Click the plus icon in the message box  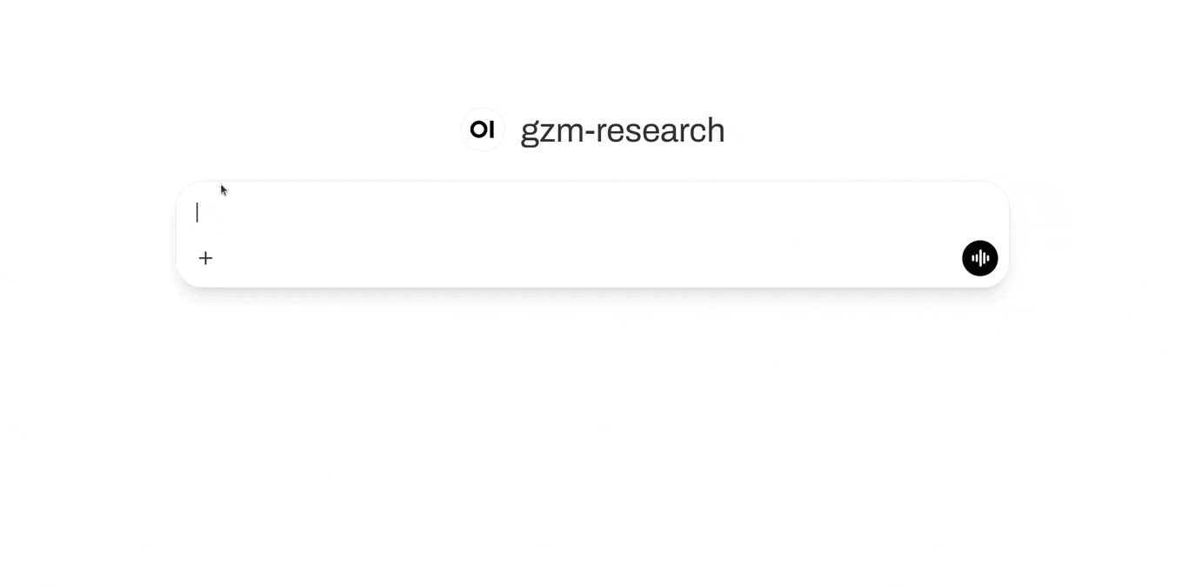click(x=205, y=258)
